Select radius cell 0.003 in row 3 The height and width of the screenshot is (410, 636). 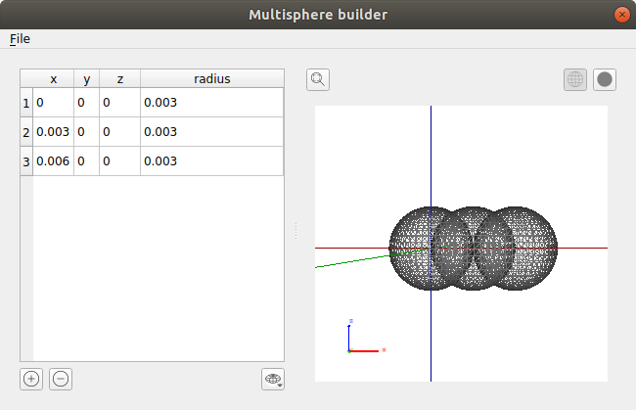pyautogui.click(x=211, y=161)
